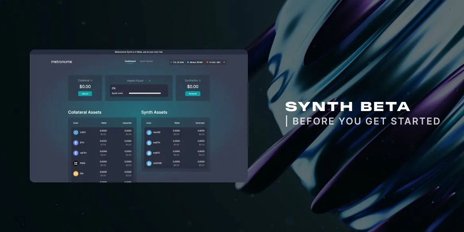The width and height of the screenshot is (464, 232).
Task: Click the Synth Limit progress bar
Action: 145,93
